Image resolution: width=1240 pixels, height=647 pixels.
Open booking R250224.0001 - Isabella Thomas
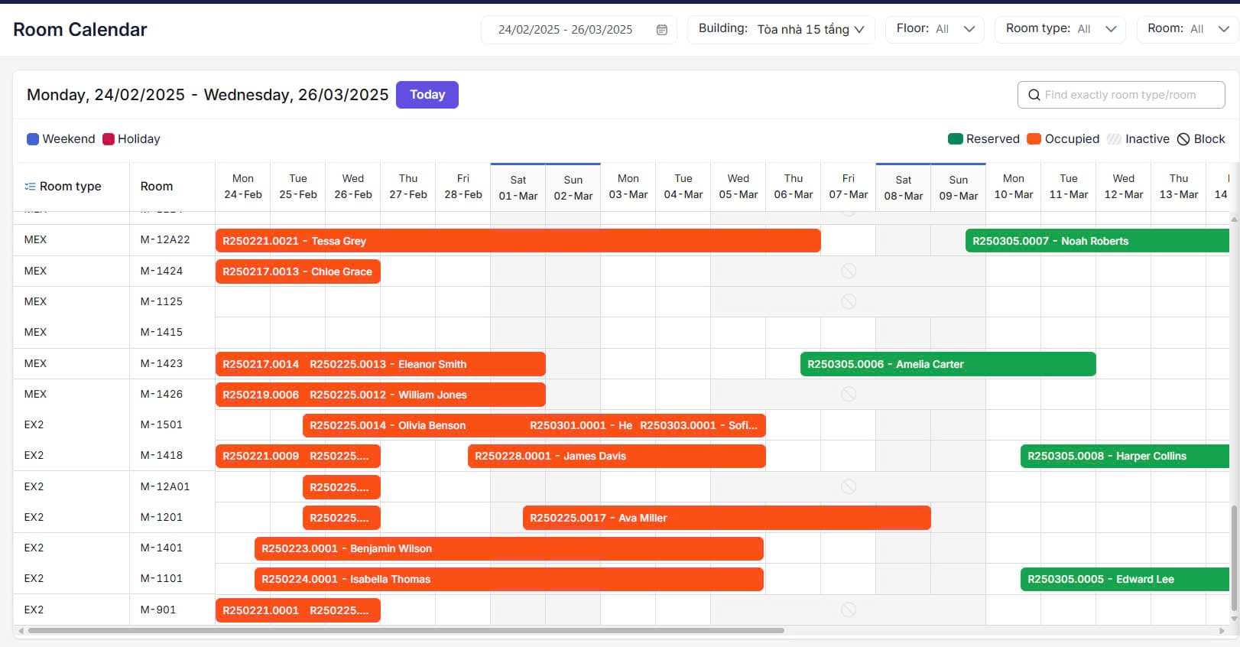point(509,579)
